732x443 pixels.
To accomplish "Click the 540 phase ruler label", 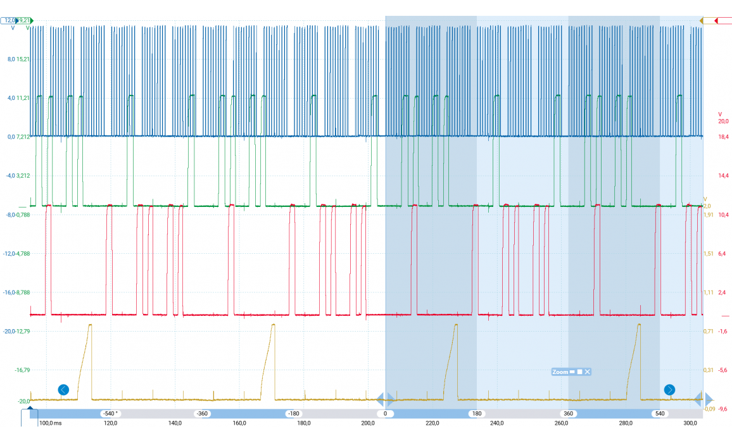I will click(x=660, y=413).
